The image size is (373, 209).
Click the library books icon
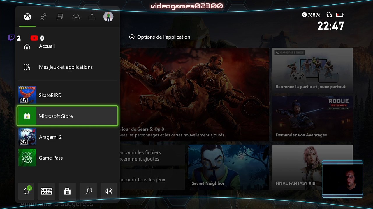point(27,67)
